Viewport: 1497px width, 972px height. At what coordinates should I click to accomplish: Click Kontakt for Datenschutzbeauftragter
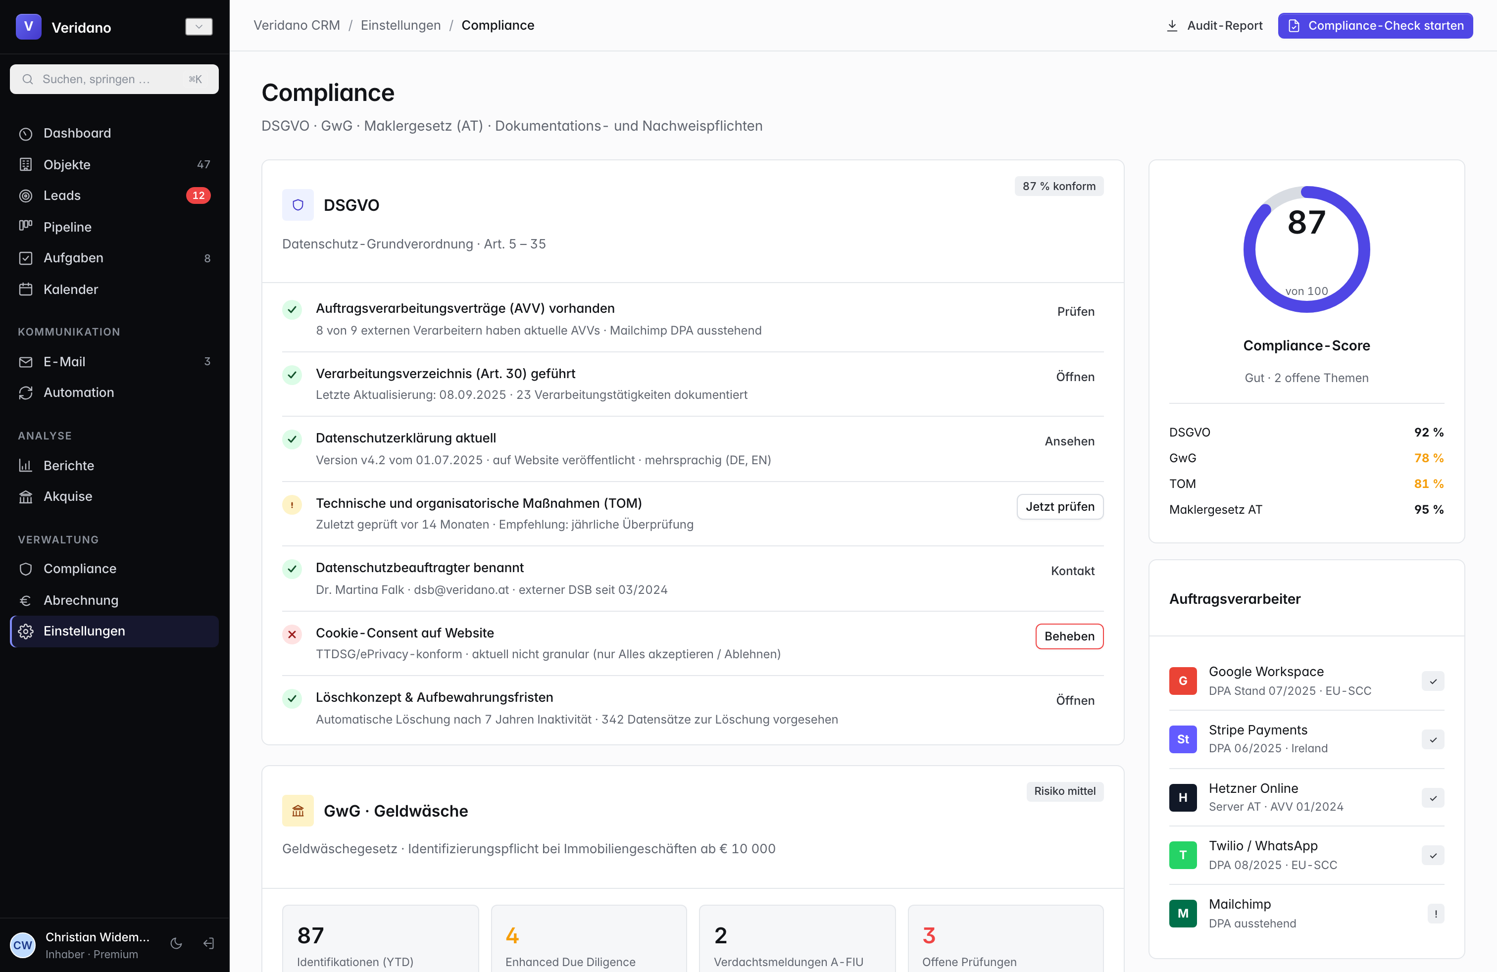click(x=1072, y=571)
